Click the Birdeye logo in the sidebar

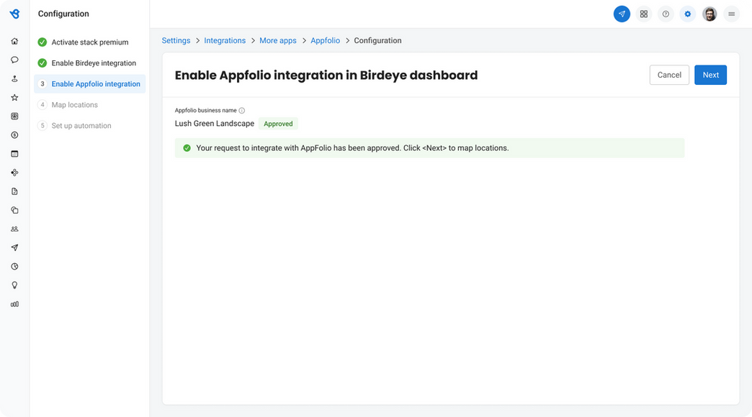point(14,14)
